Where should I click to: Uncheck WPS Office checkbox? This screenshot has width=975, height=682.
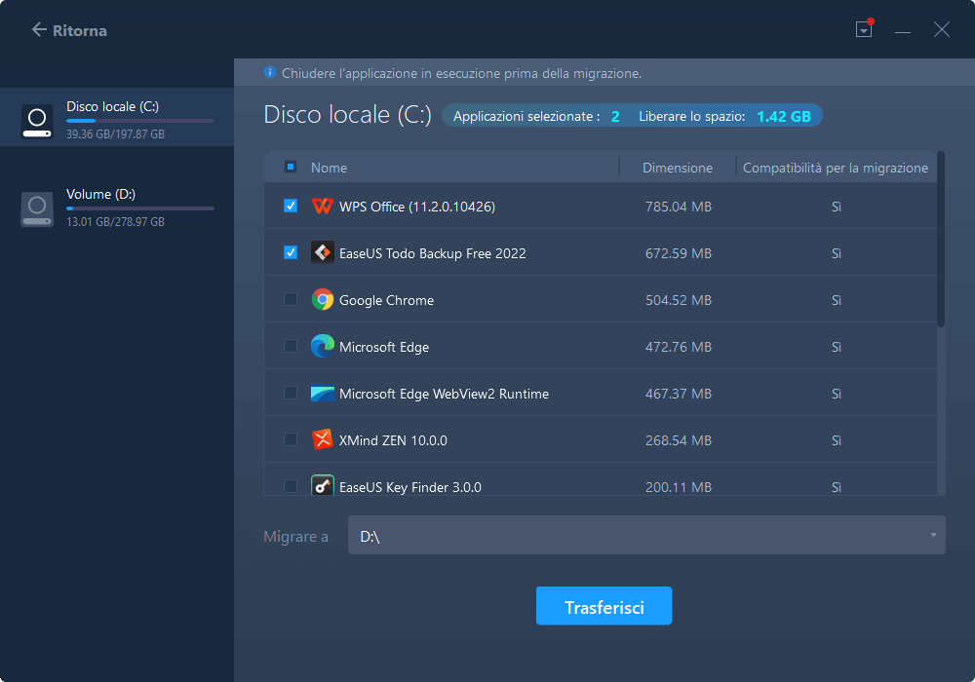291,206
